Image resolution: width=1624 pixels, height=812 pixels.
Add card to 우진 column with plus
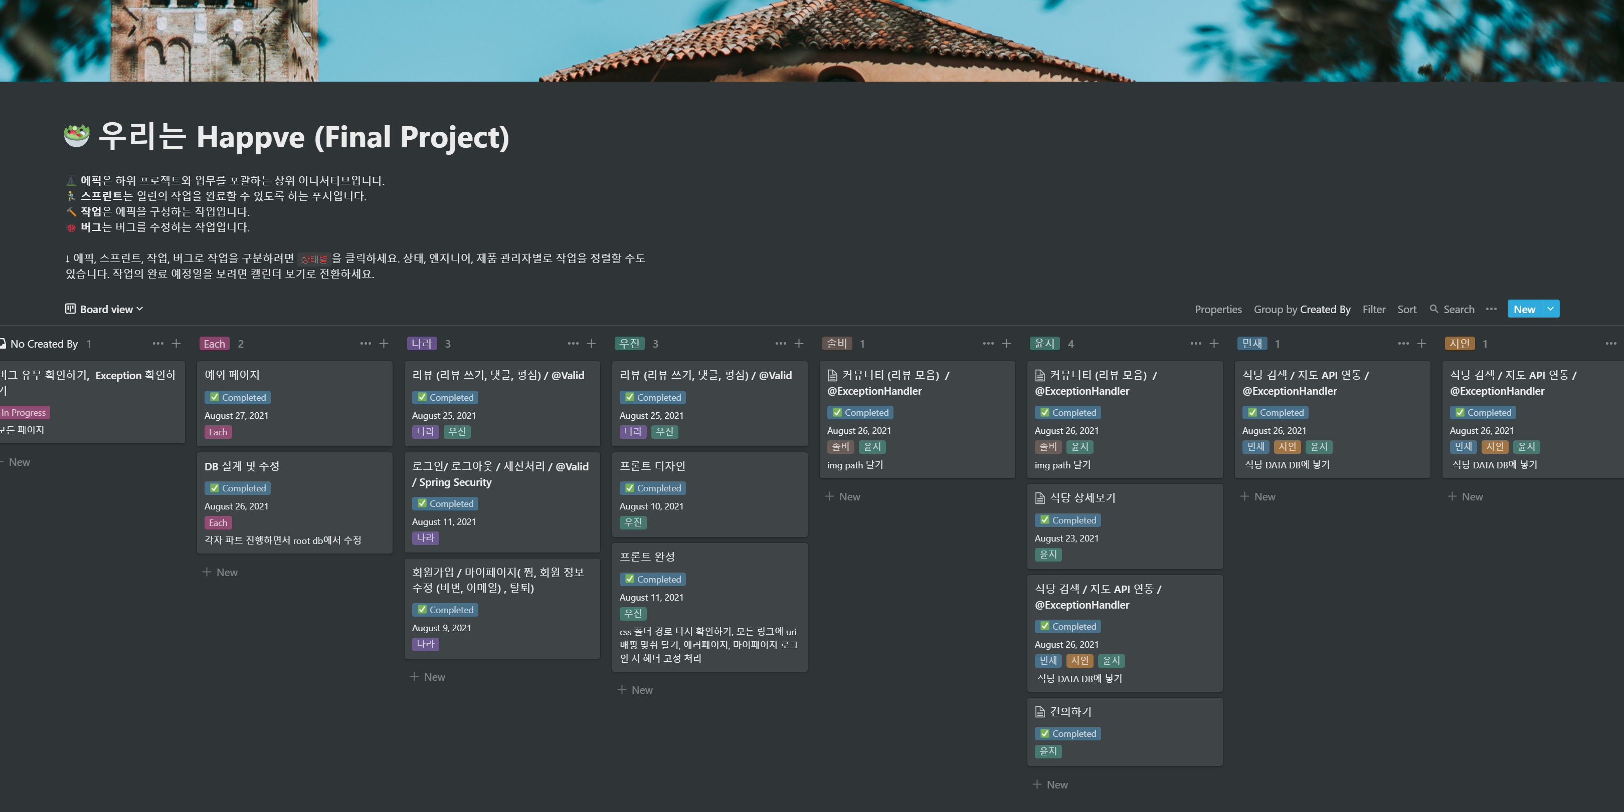pyautogui.click(x=798, y=343)
